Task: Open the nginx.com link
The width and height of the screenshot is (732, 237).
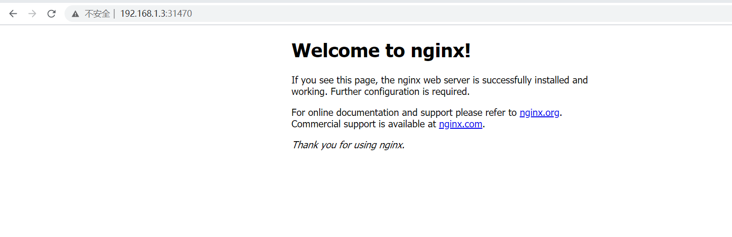Action: tap(461, 124)
